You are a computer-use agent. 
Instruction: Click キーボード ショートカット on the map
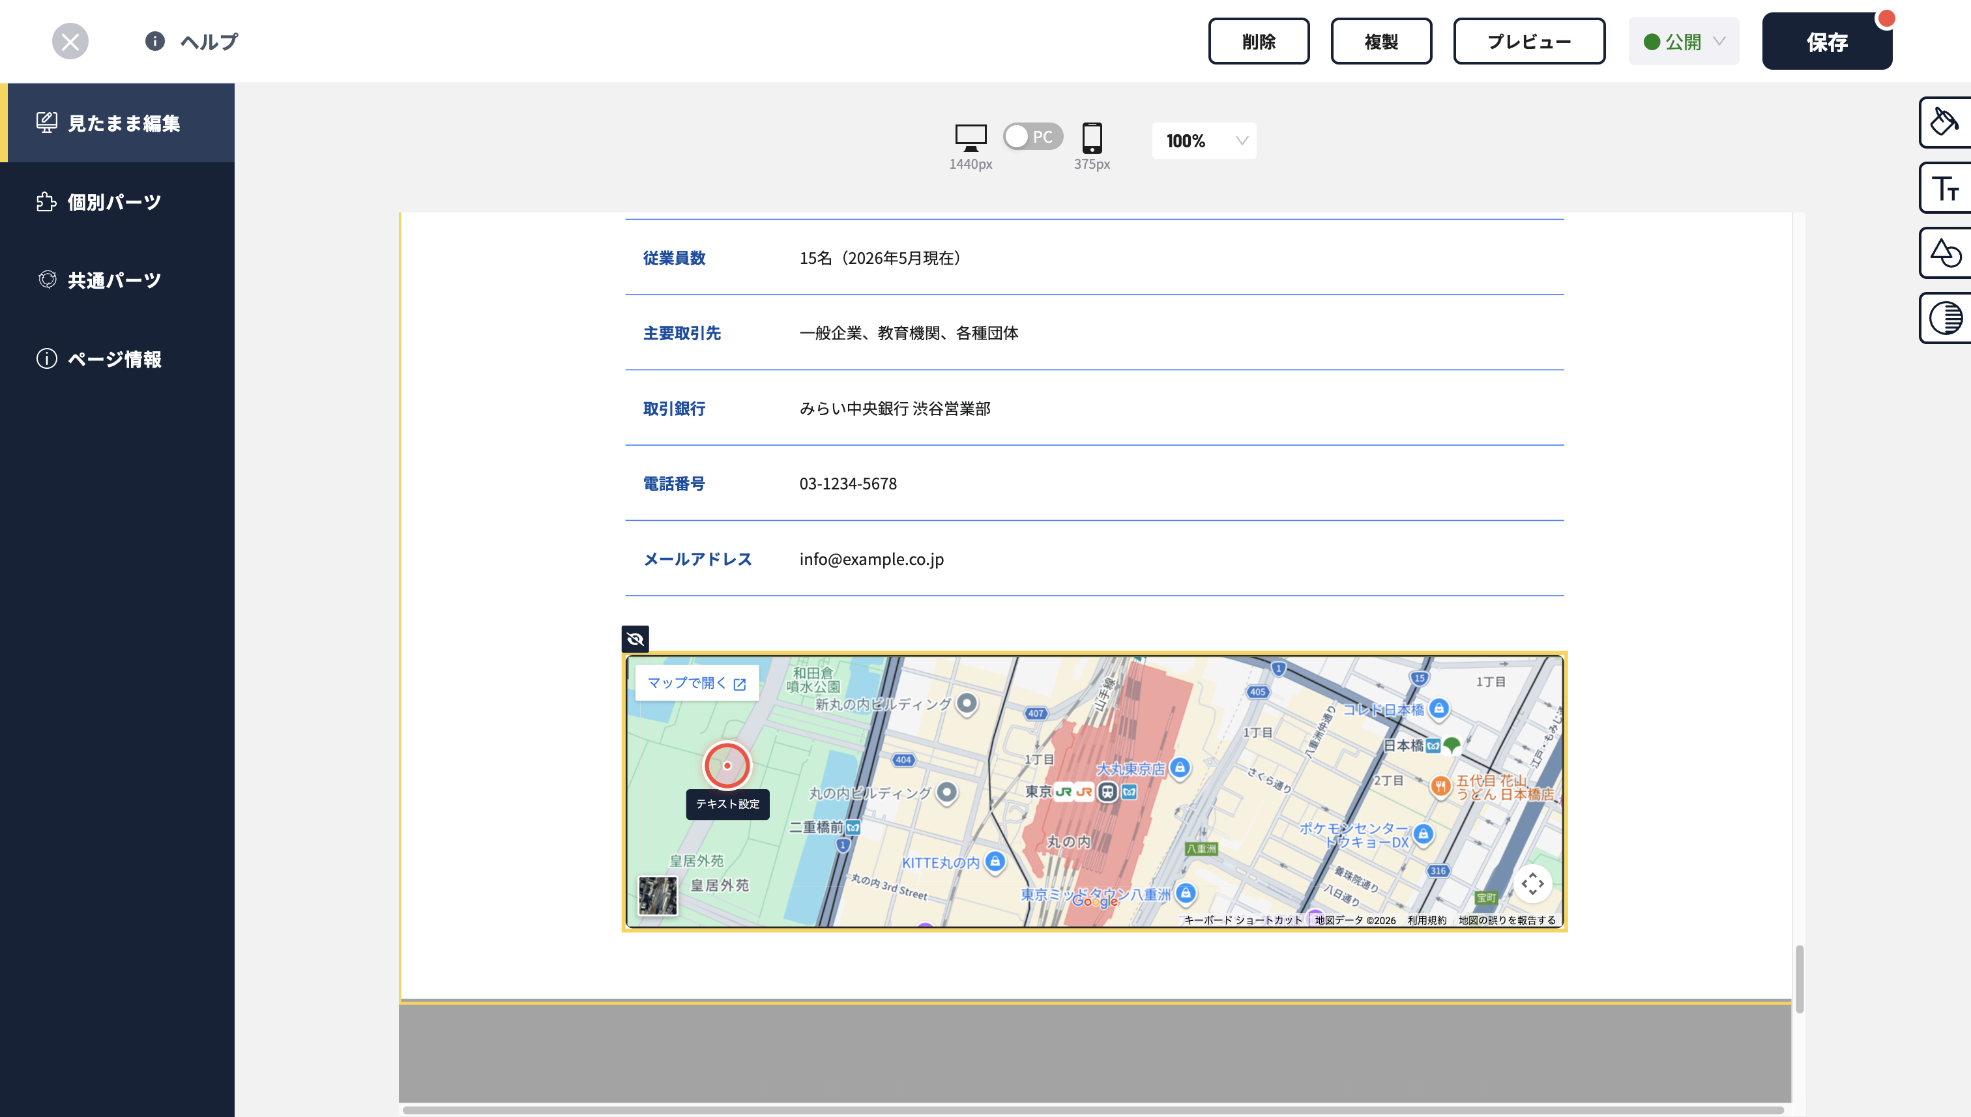pos(1244,920)
